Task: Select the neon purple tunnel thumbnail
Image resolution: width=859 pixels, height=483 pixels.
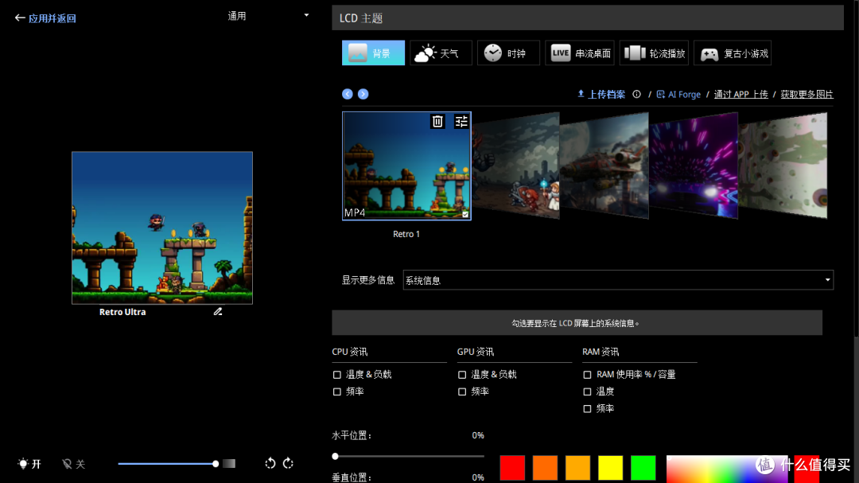Action: (x=694, y=166)
